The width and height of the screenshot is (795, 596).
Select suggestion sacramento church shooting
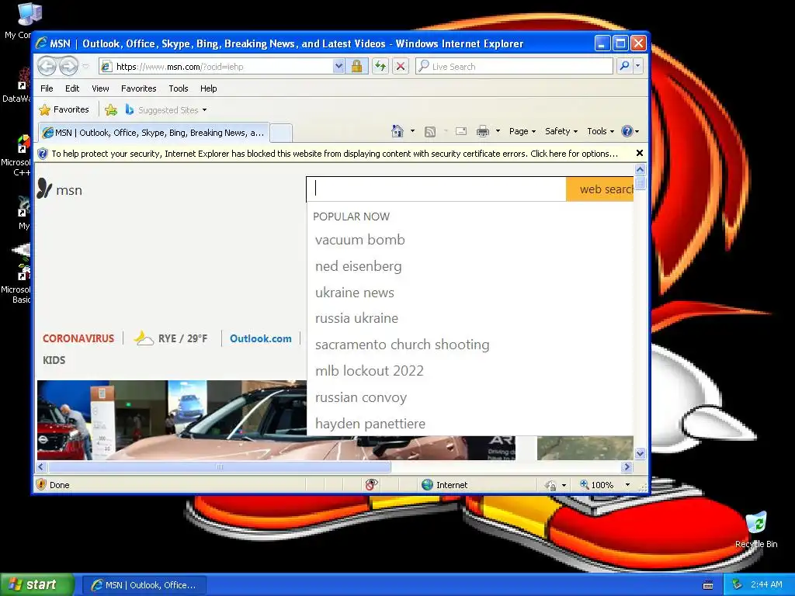click(x=402, y=345)
